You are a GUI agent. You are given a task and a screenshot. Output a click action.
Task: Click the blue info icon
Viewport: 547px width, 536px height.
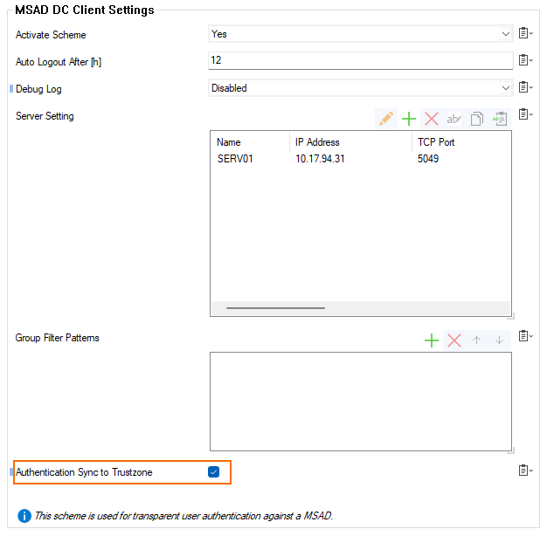24,516
